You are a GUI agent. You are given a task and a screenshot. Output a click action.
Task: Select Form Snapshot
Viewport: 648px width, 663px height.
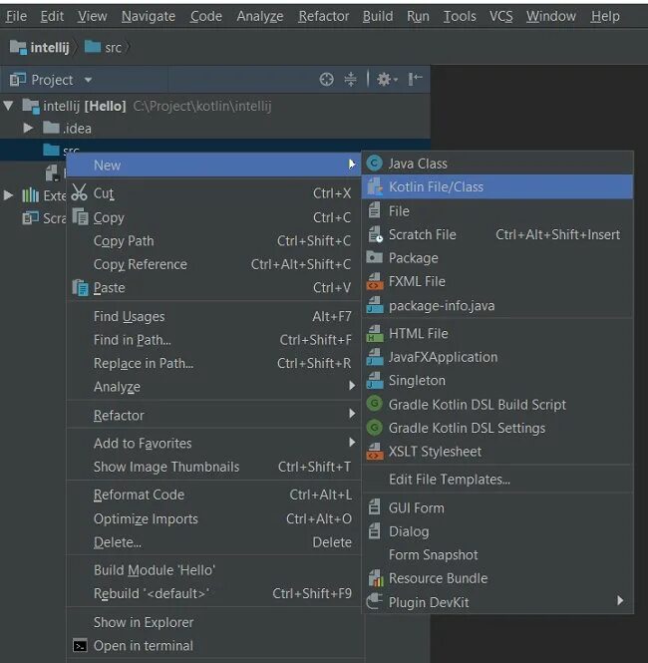(x=497, y=554)
